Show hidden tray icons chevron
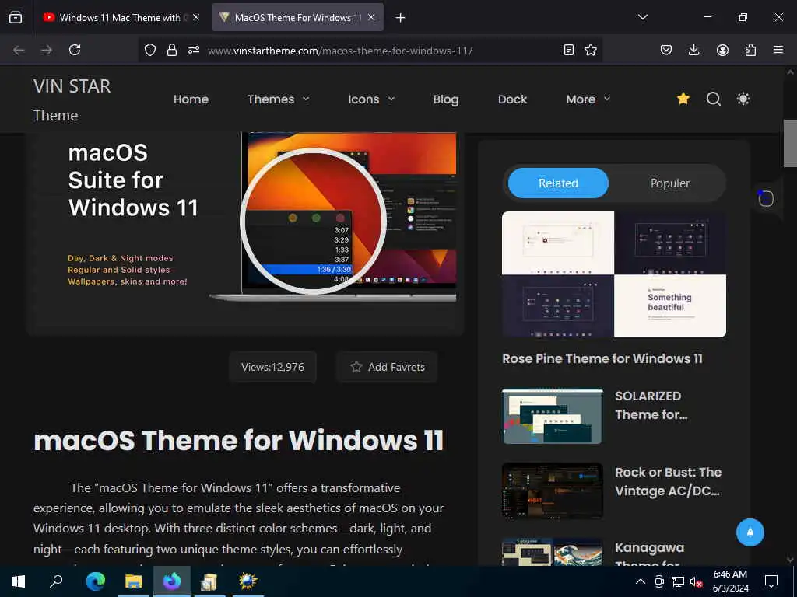797x597 pixels. 641,581
